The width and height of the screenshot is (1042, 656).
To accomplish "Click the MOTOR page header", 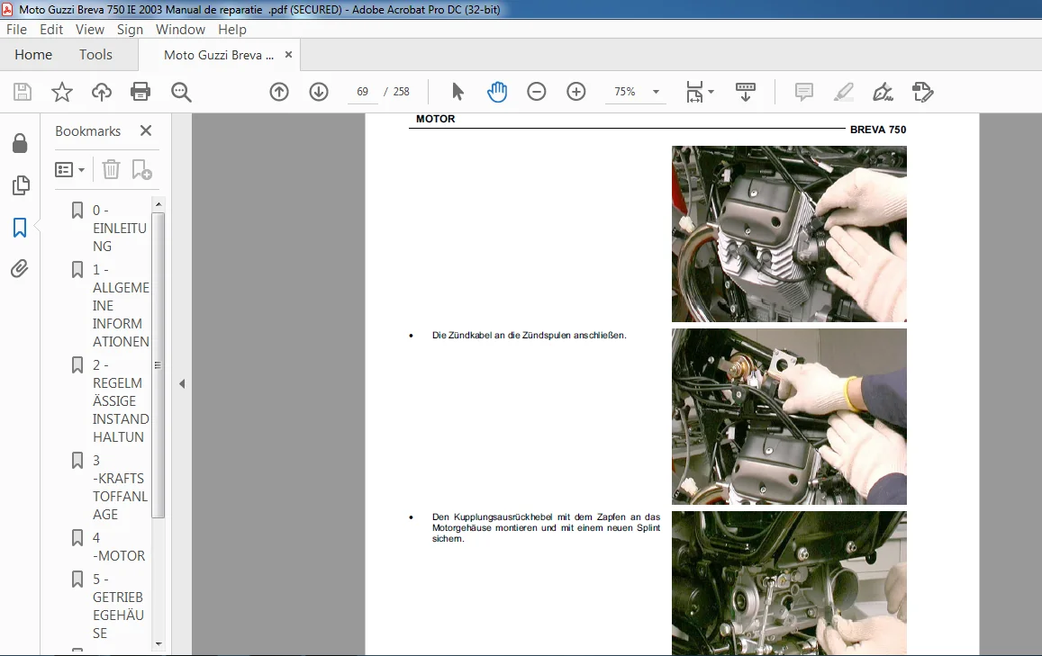I will point(435,119).
